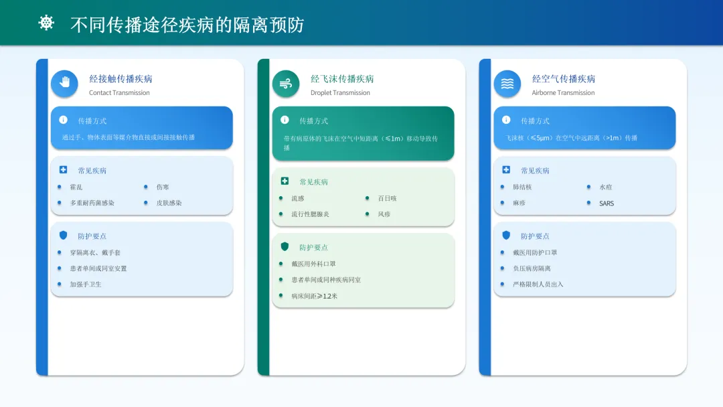Click the plus icon beside airborne 常见疾病

(506, 169)
